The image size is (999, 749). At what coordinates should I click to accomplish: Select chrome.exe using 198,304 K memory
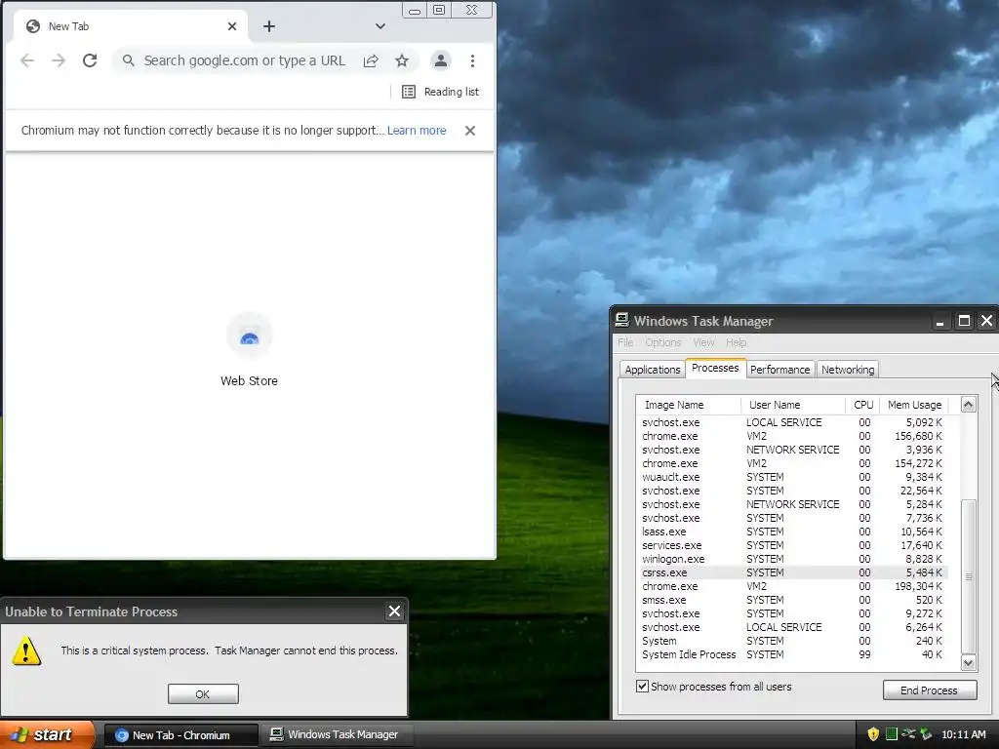pos(792,586)
